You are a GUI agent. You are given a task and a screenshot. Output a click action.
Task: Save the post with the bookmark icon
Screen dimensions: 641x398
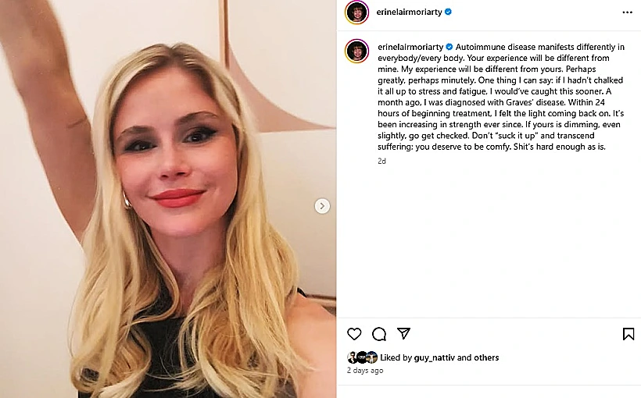(x=628, y=334)
